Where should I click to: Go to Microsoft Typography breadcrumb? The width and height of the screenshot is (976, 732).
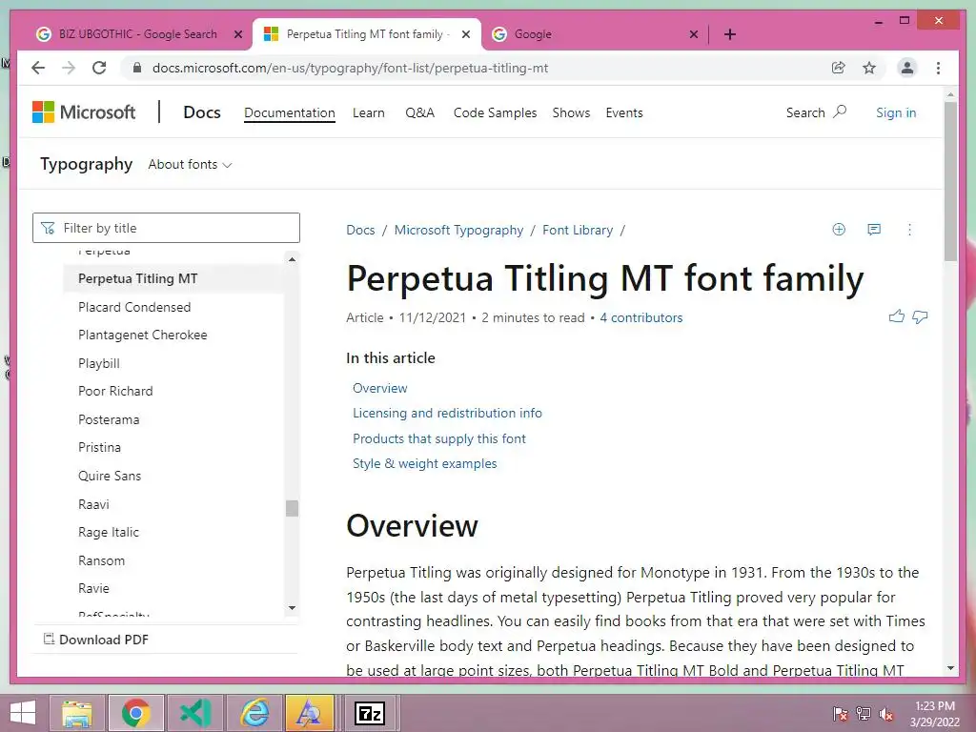(x=458, y=230)
